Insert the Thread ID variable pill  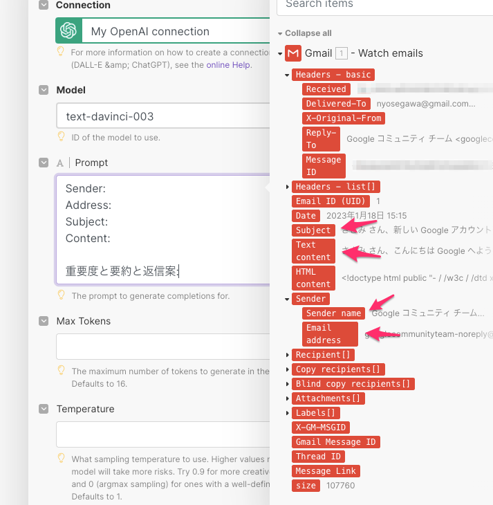pyautogui.click(x=318, y=457)
